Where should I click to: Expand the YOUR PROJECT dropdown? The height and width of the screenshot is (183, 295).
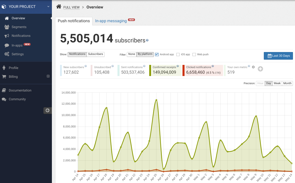pyautogui.click(x=48, y=6)
